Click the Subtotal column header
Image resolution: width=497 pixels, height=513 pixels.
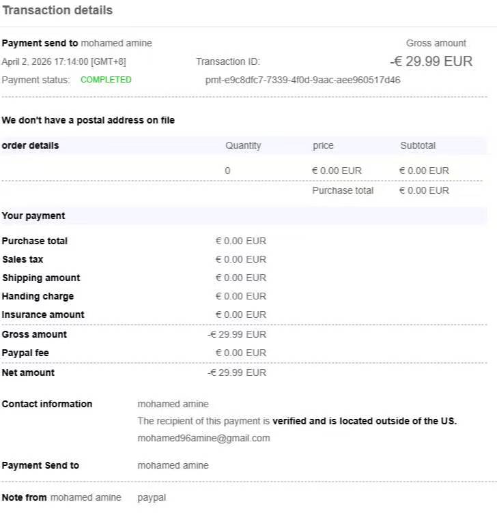[418, 145]
